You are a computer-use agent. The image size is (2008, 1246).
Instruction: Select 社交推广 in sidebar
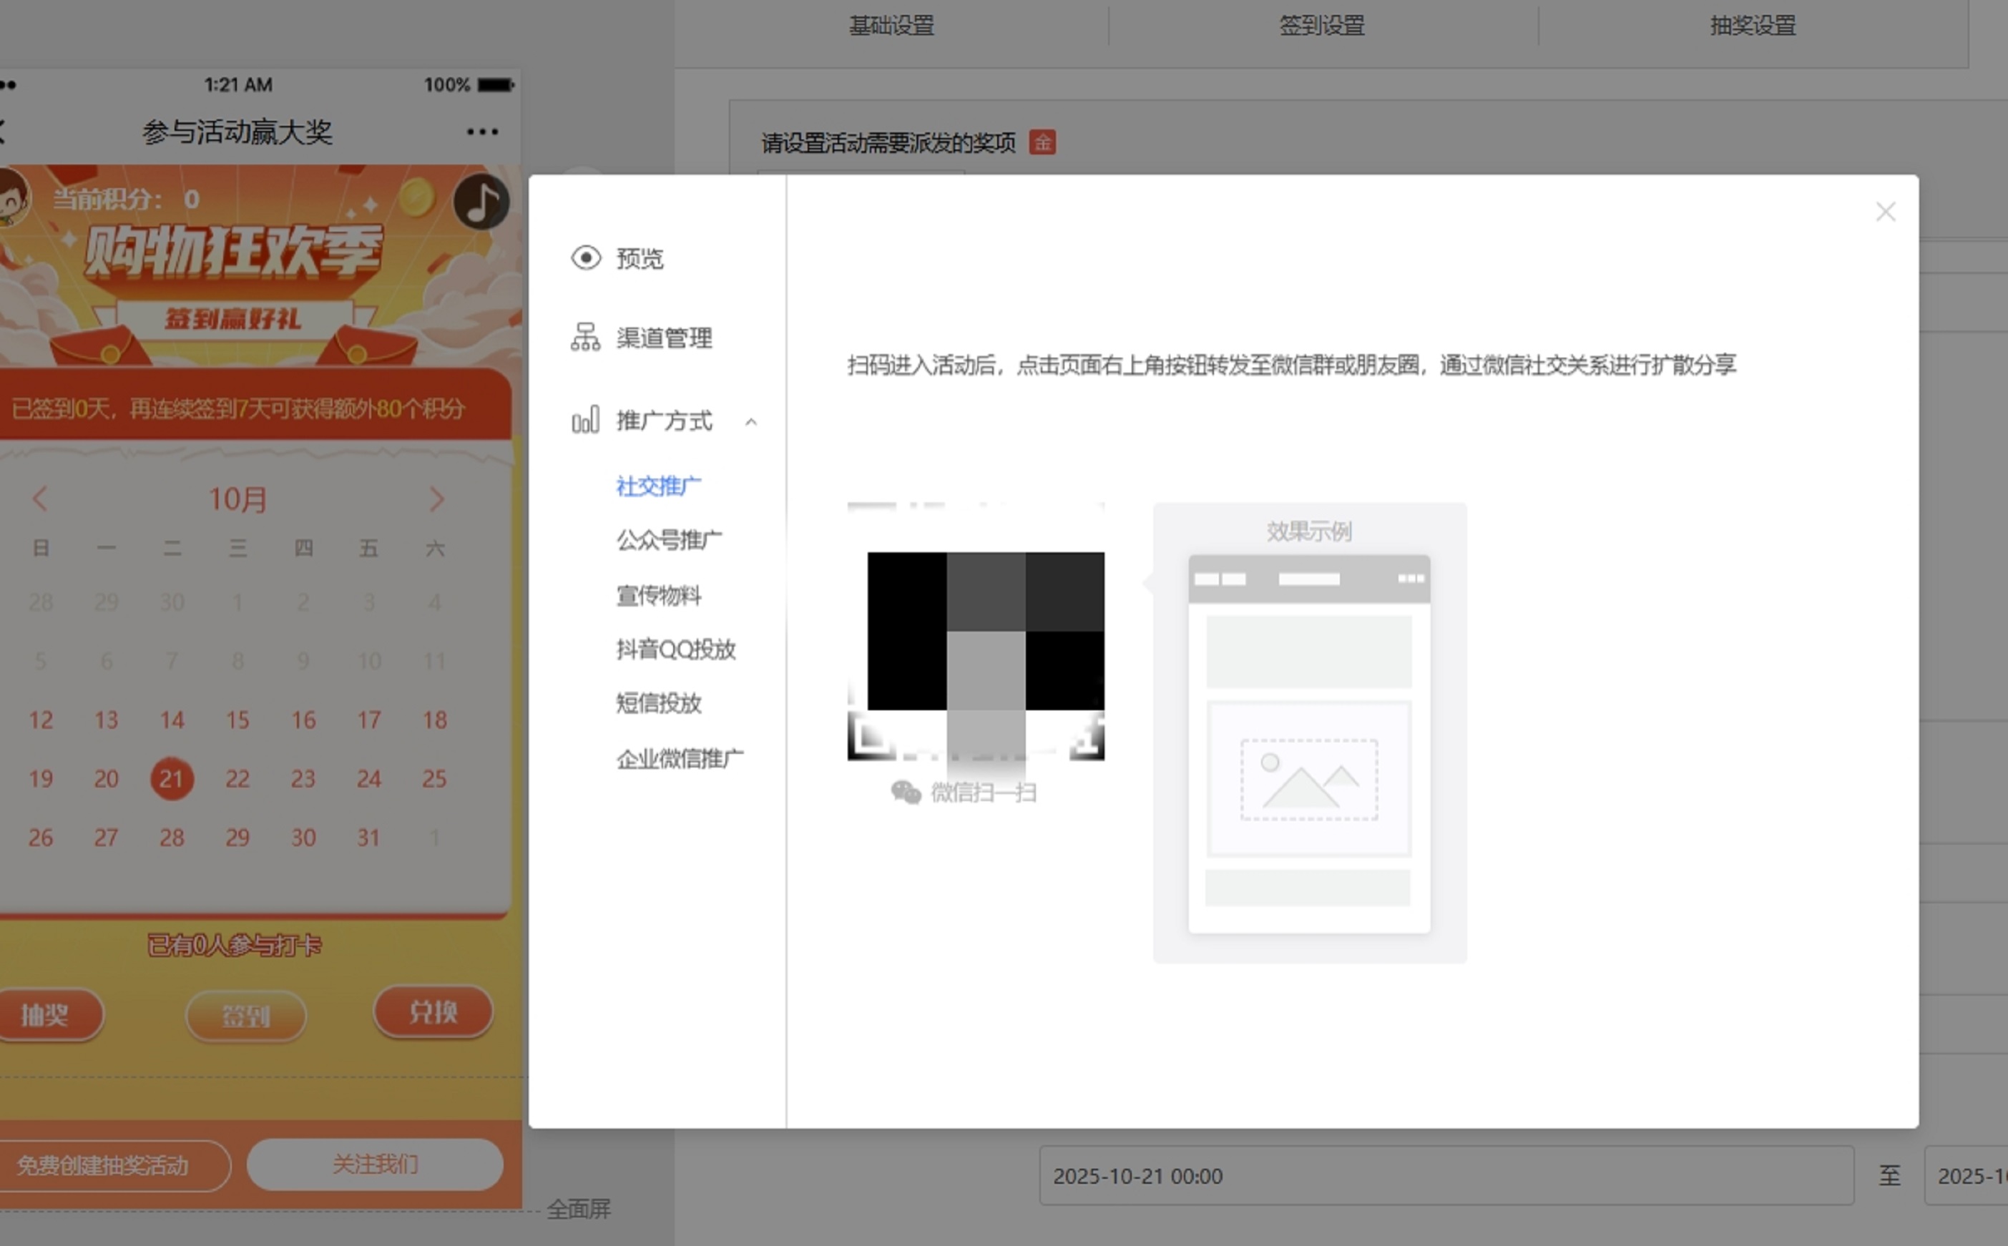click(x=658, y=486)
